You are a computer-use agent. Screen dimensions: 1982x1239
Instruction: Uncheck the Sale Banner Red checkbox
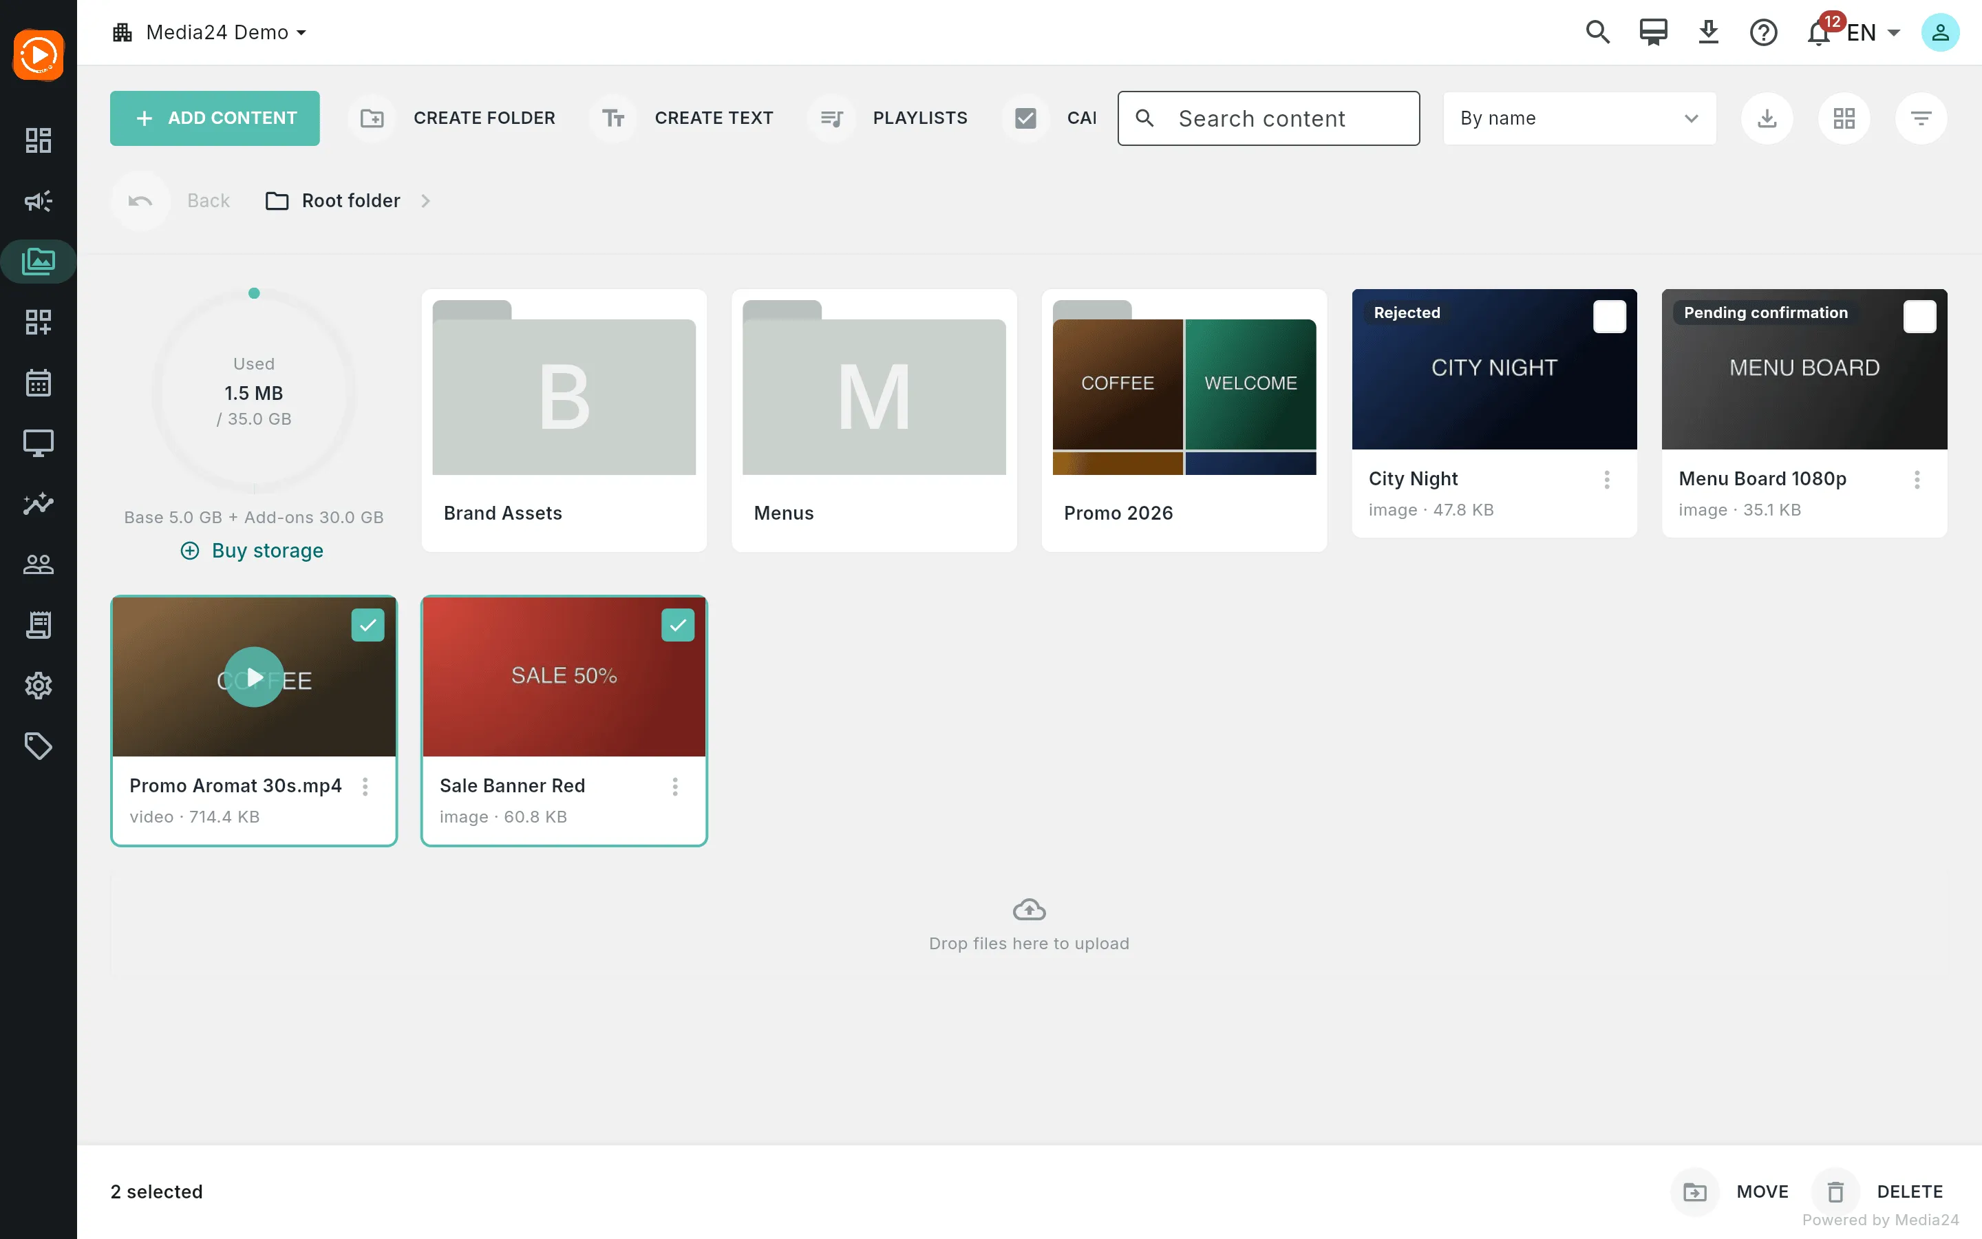pyautogui.click(x=677, y=625)
